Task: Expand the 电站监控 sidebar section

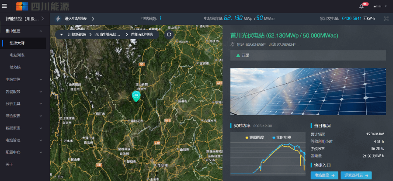Action: point(23,79)
